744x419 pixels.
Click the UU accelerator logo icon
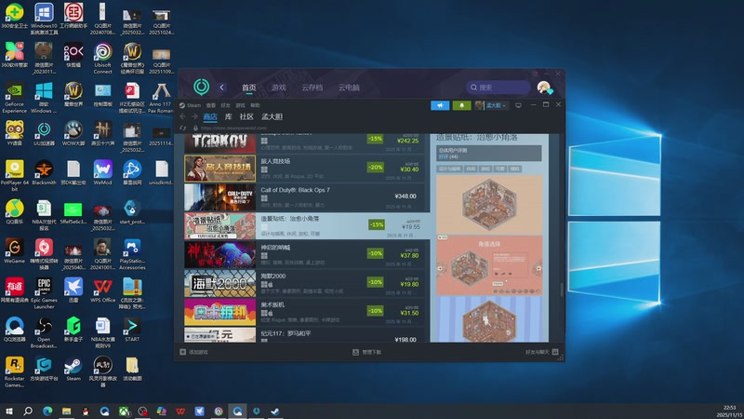pyautogui.click(x=201, y=87)
